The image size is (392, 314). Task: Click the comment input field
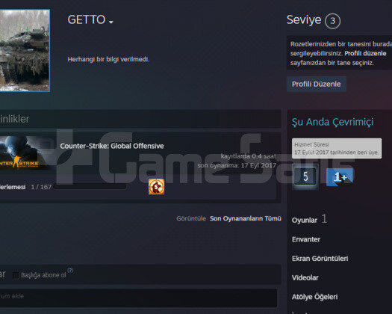138,298
